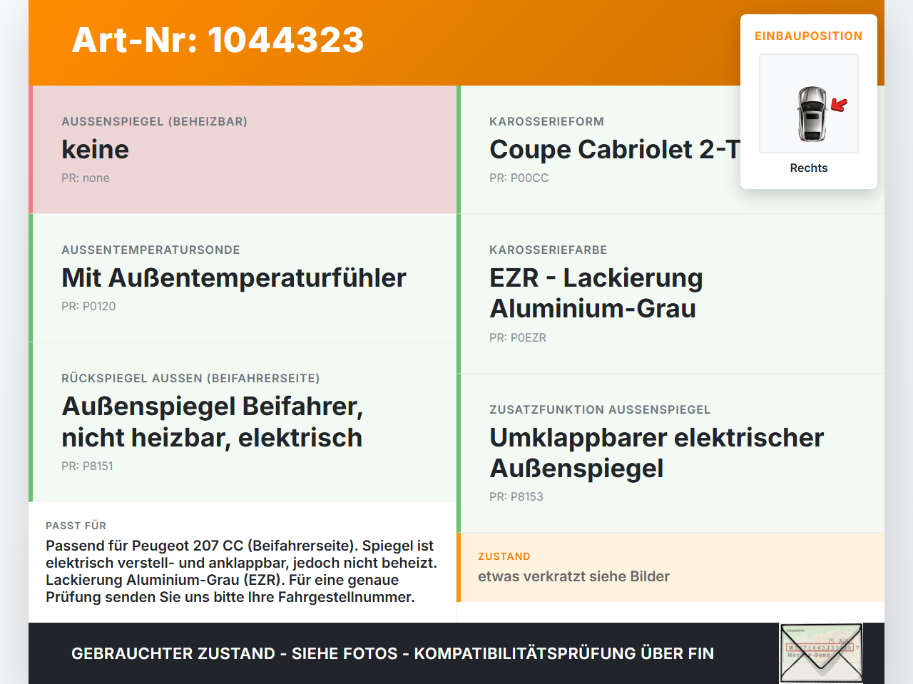This screenshot has height=684, width=913.
Task: Click the KAROSSERIEFARBE label
Action: pos(548,250)
